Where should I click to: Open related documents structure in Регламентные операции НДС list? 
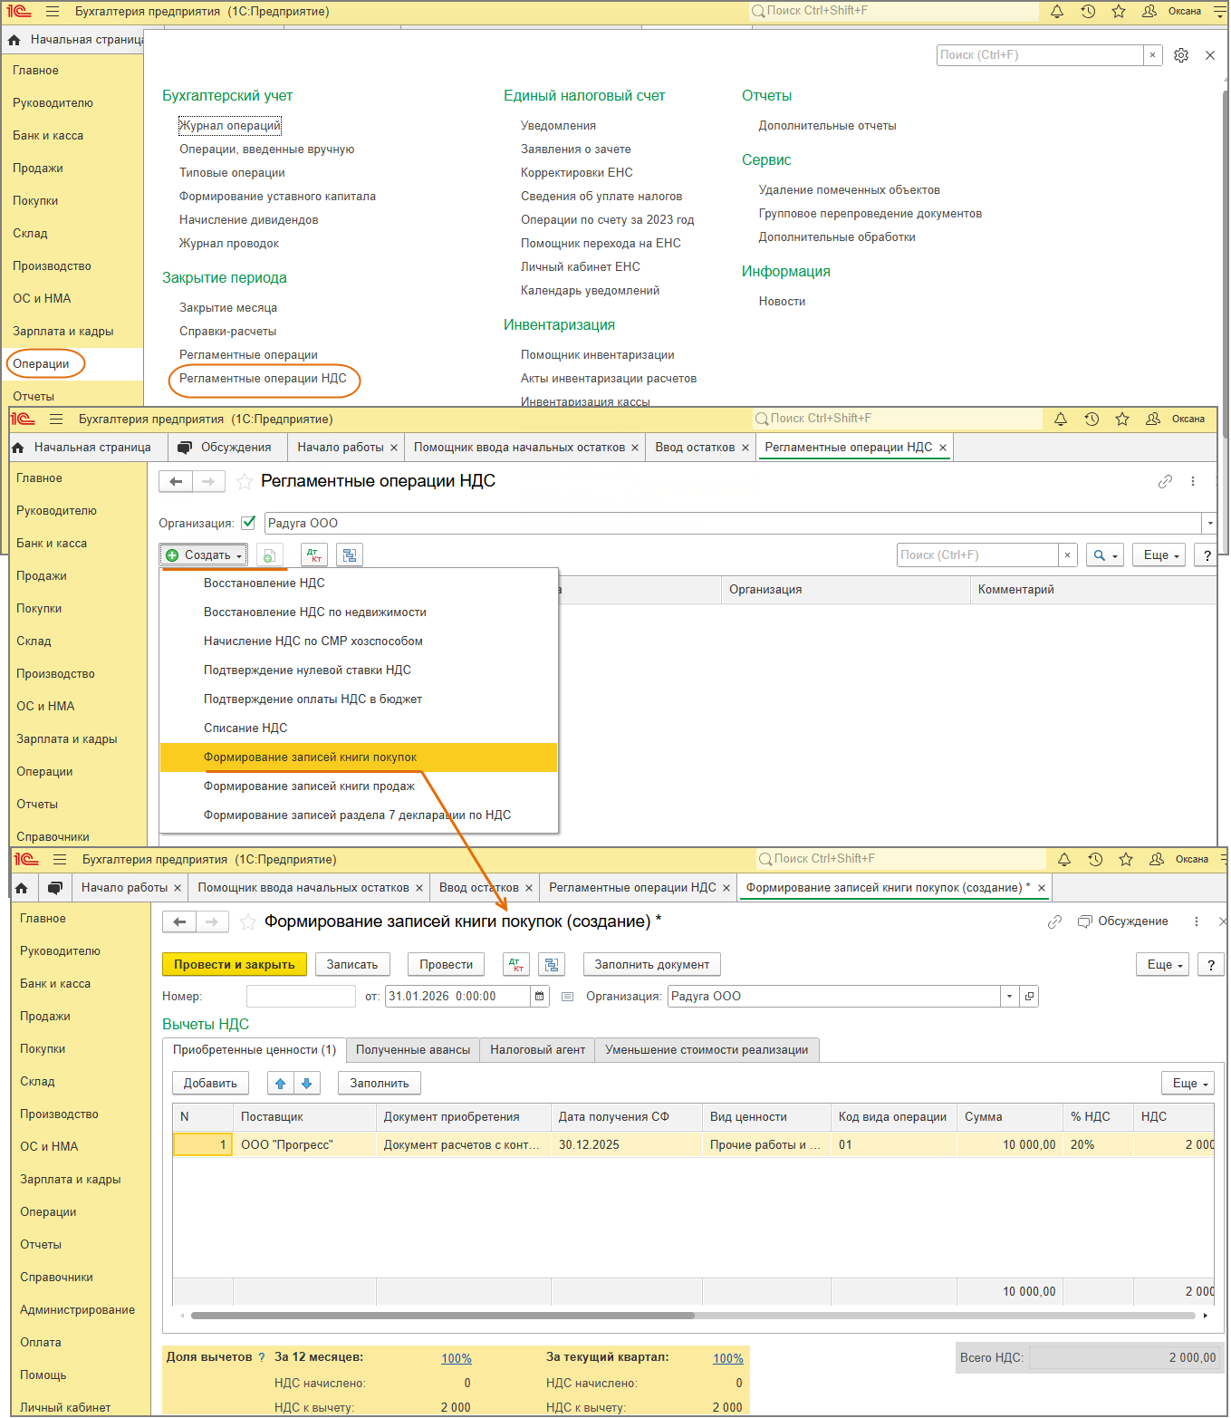pyautogui.click(x=350, y=555)
